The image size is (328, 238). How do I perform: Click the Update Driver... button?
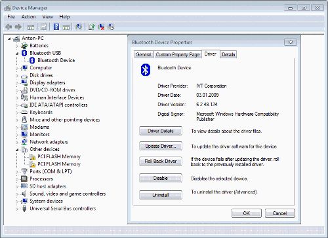tap(161, 146)
